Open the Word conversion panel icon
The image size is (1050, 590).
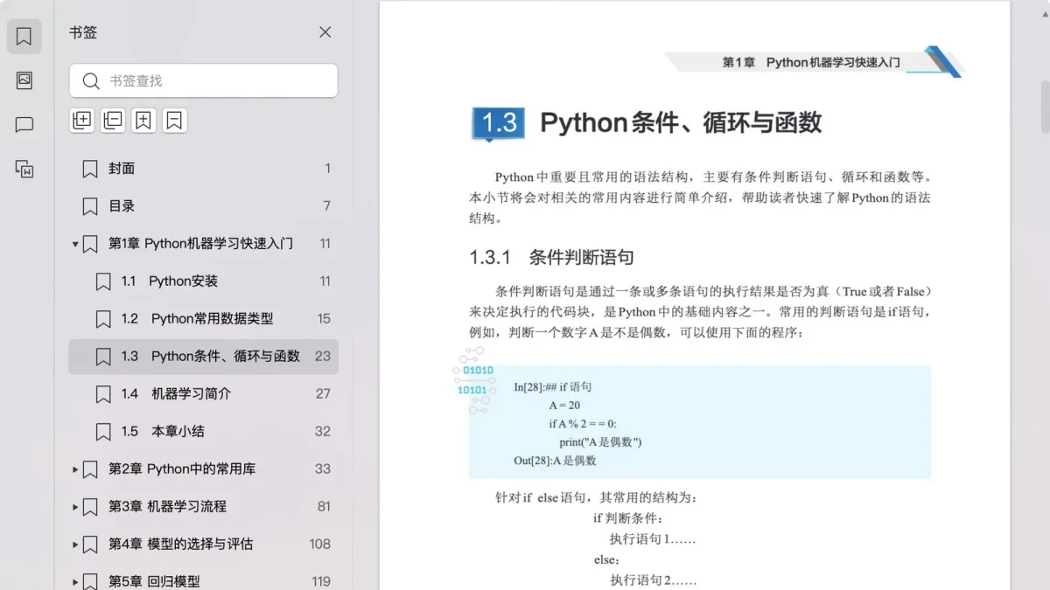[x=24, y=169]
